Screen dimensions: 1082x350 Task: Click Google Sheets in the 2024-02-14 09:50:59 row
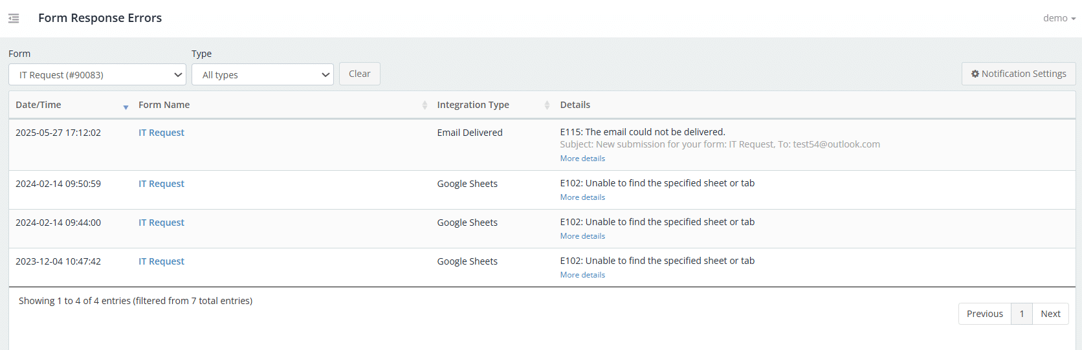(467, 184)
